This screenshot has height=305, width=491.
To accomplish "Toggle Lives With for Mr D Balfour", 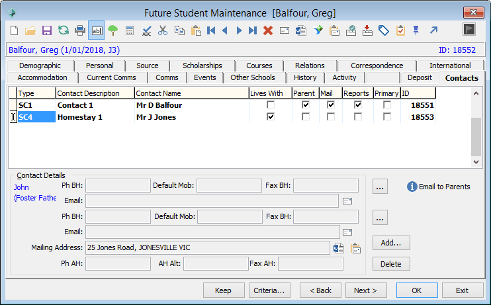I will point(271,105).
